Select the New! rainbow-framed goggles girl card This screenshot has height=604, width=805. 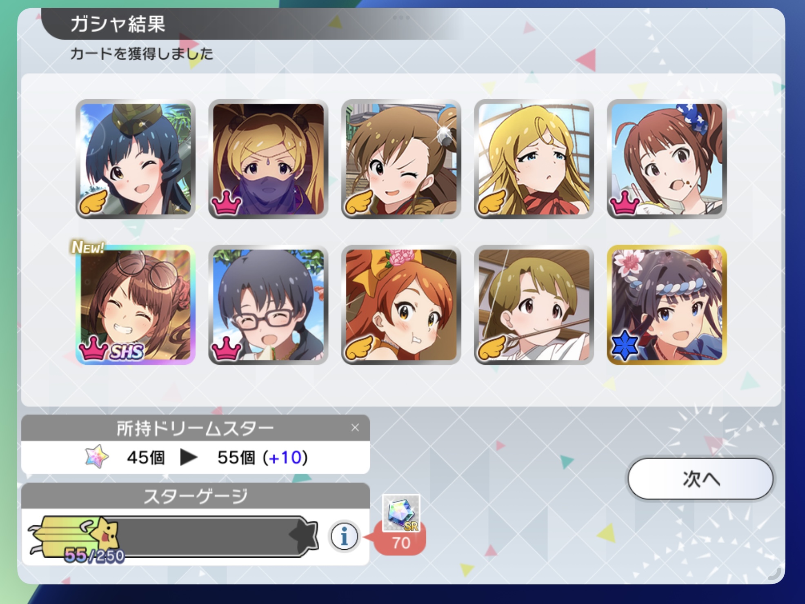click(136, 305)
